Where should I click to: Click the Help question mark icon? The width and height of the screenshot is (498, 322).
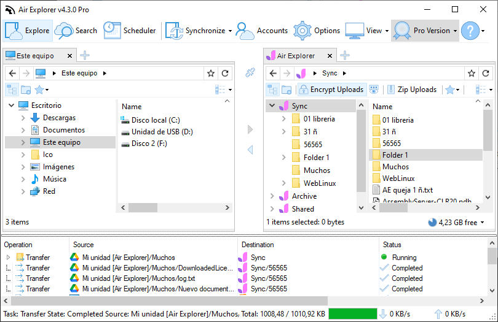pos(470,31)
